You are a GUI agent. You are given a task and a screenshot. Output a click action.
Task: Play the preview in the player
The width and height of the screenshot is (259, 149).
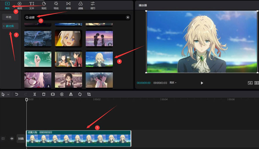coord(202,83)
